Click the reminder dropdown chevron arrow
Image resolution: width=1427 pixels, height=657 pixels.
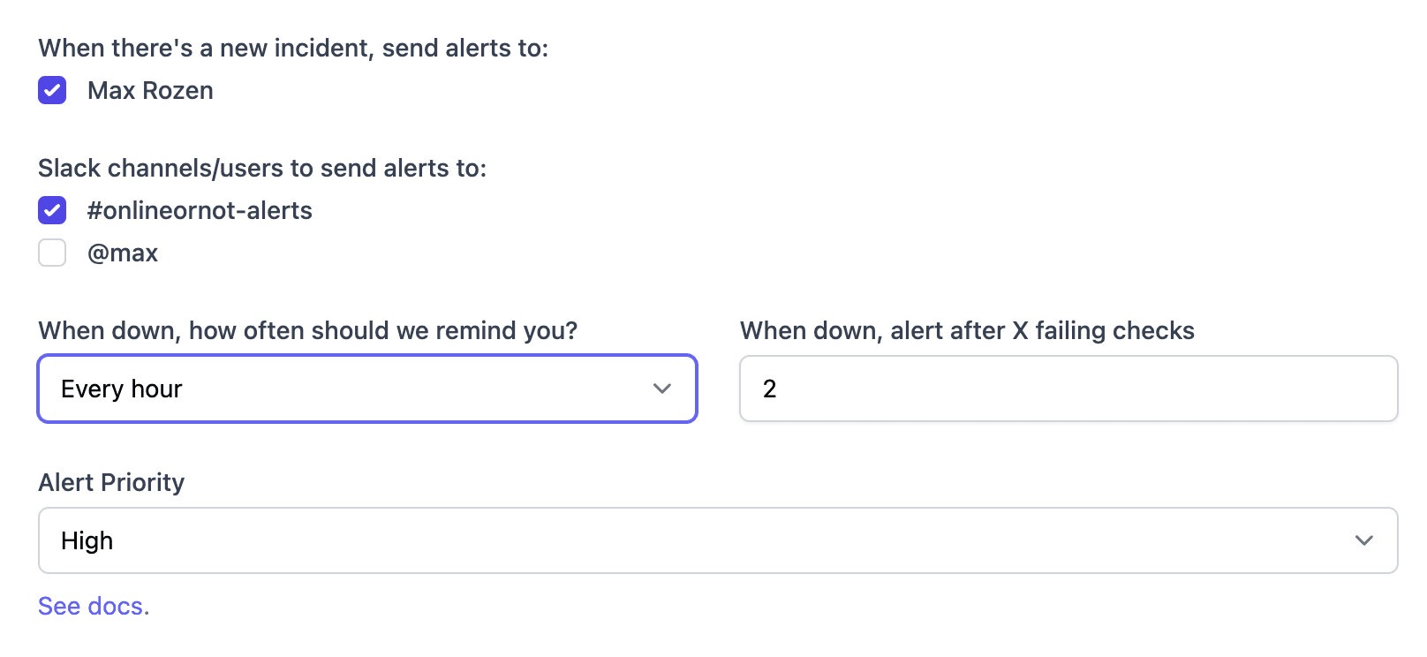[663, 389]
